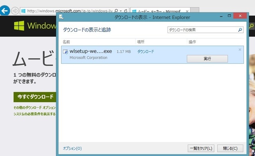Select the wlsetup-we....exe file name

[x=91, y=51]
